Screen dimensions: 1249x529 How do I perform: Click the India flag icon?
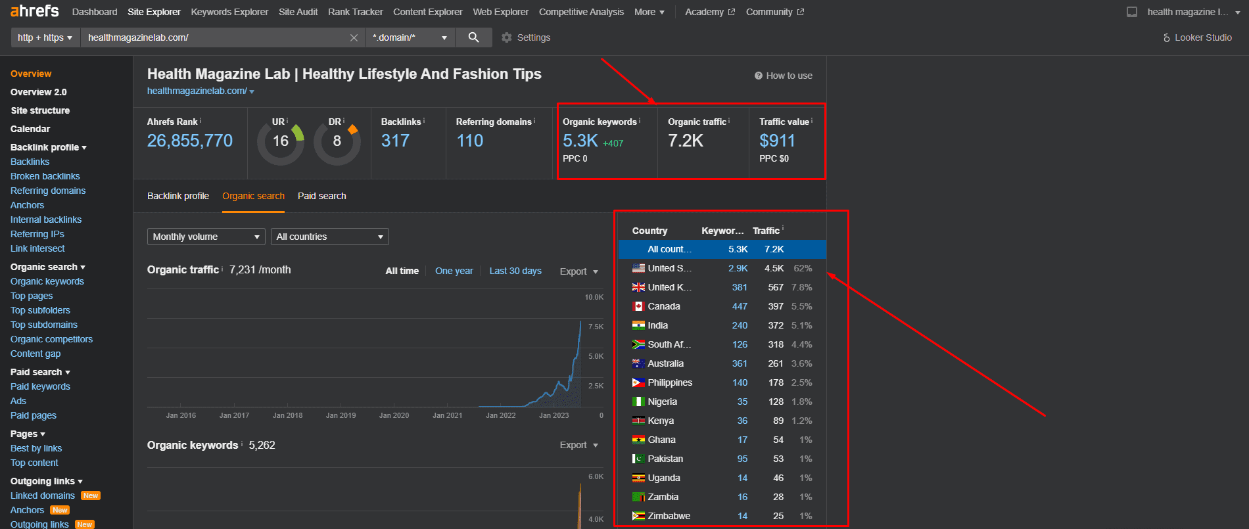(x=638, y=325)
